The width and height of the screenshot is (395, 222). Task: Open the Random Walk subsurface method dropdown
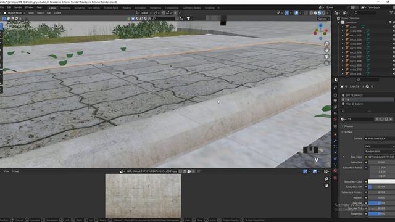(x=380, y=152)
